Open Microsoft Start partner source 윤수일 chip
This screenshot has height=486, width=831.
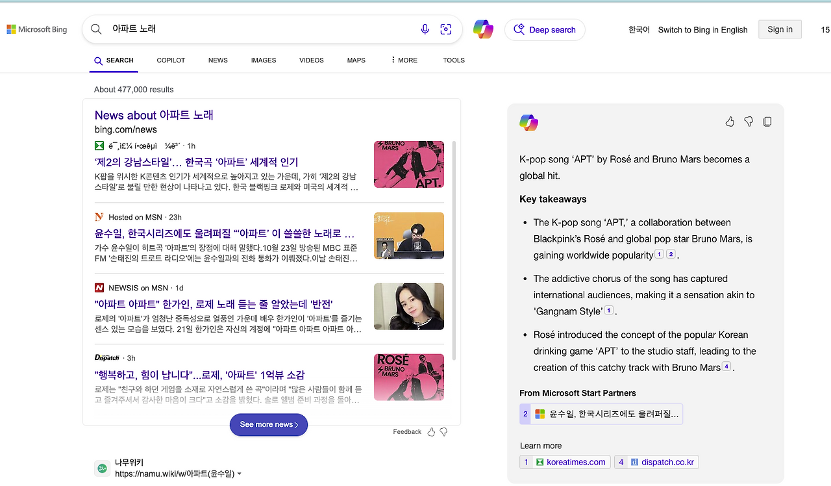601,414
